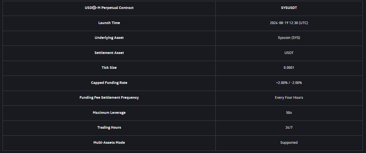The height and width of the screenshot is (153, 366).
Task: Select the Syscoin (SYS) value
Action: pyautogui.click(x=289, y=38)
